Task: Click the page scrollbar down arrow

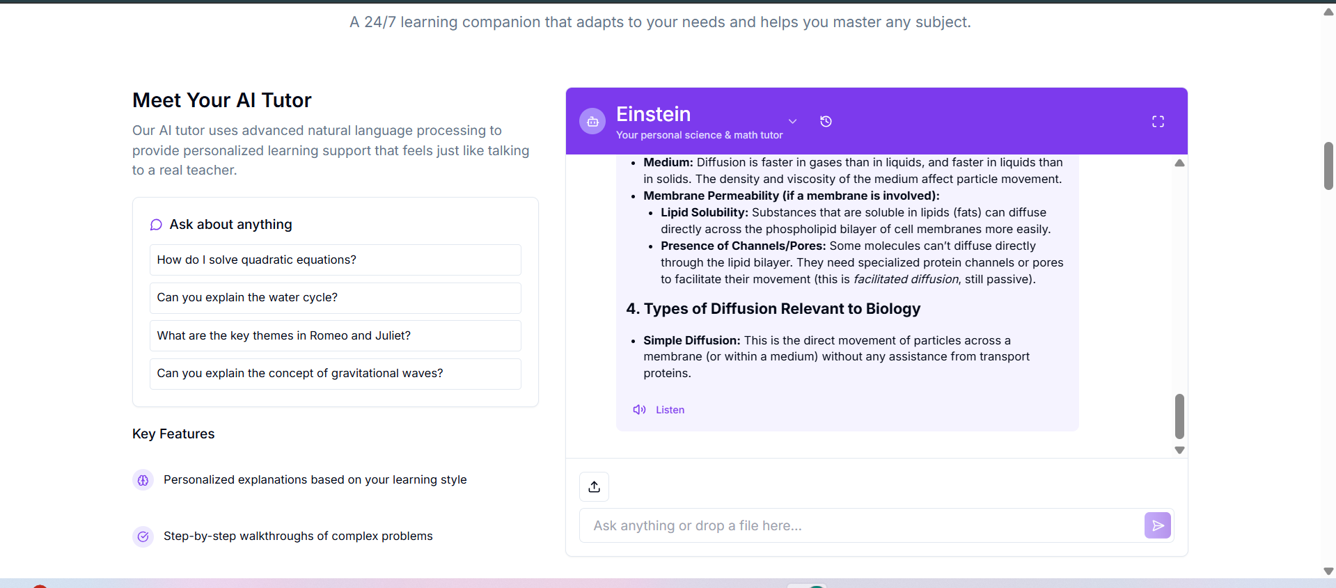Action: point(1328,571)
